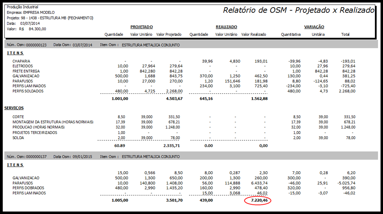
Task: Click the 'Quantitativa' column header
Action: click(291, 34)
